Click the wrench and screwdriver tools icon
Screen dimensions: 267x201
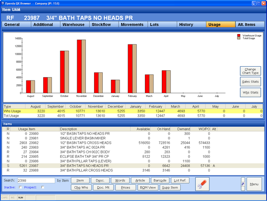[202, 184]
